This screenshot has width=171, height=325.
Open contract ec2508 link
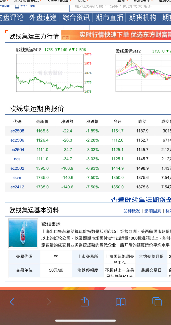tap(17, 131)
